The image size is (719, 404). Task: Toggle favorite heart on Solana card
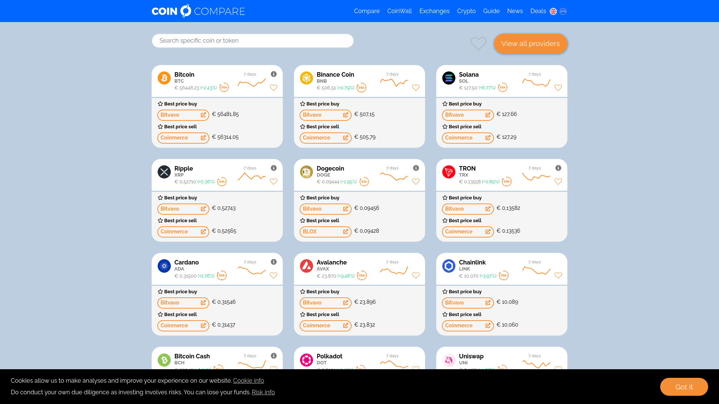[x=558, y=88]
